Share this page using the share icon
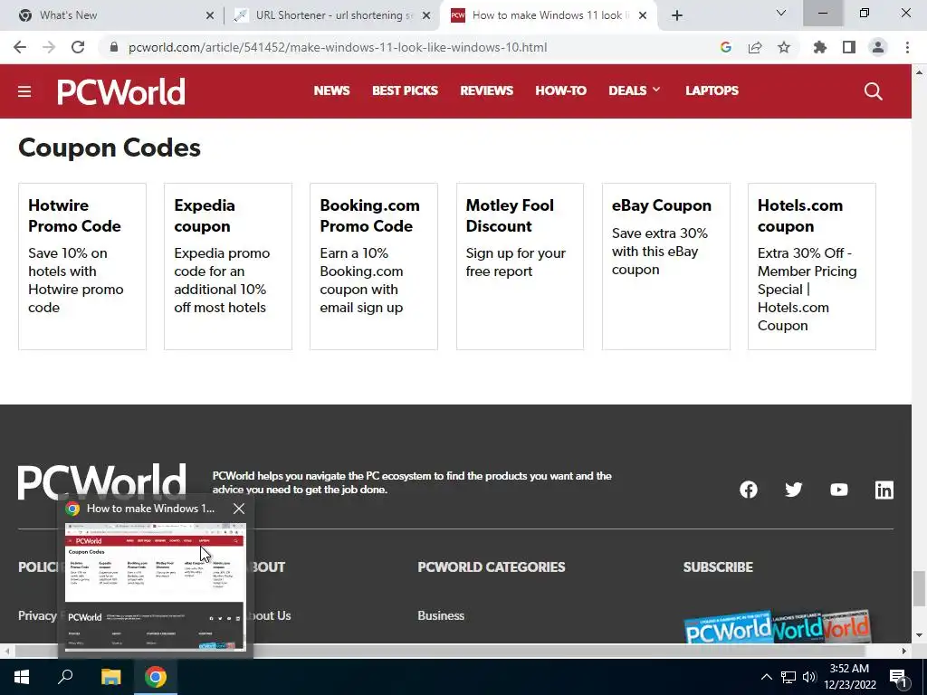The width and height of the screenshot is (927, 695). tap(755, 47)
